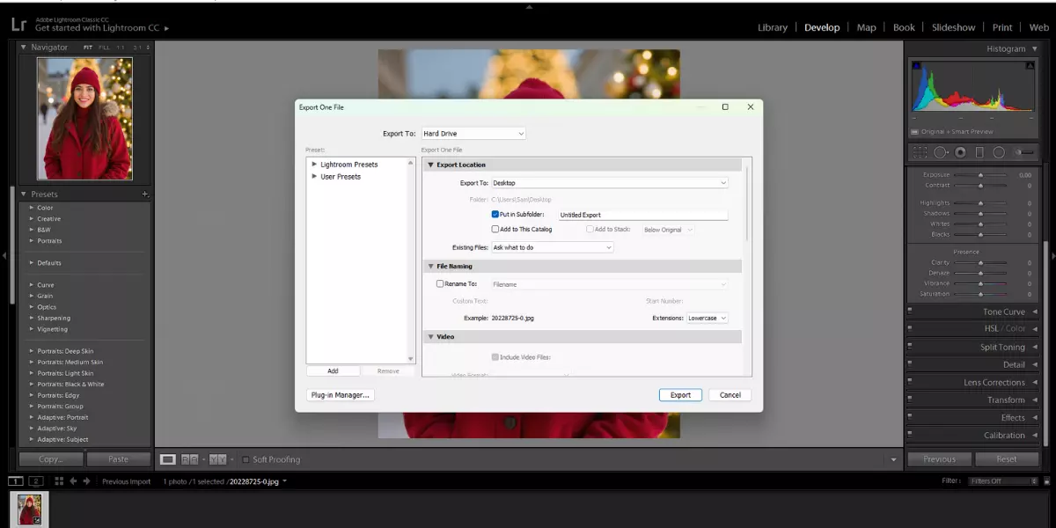Enable Rename To checkbox
This screenshot has height=528, width=1056.
(x=440, y=283)
